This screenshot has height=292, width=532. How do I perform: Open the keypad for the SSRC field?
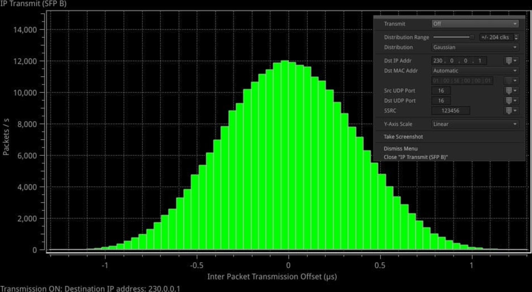click(509, 111)
